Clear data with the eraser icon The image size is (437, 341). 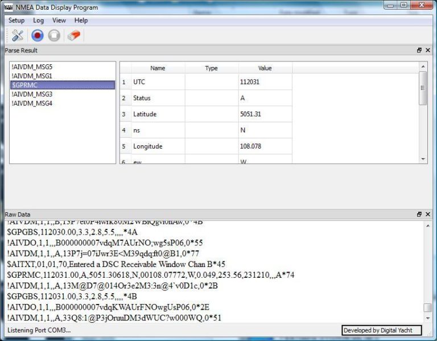(74, 35)
